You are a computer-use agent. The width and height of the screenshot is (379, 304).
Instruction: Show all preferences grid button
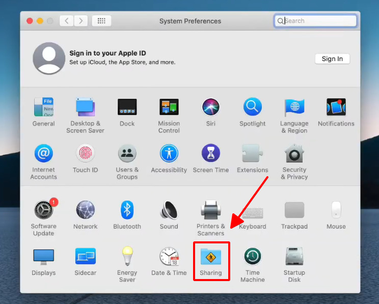101,21
